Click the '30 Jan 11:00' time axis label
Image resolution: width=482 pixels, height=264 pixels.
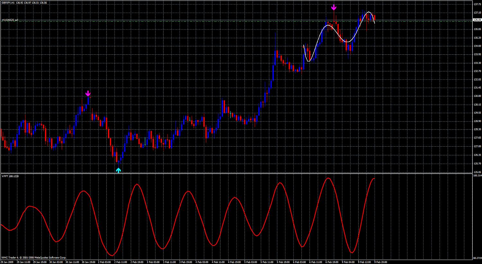click(72, 262)
